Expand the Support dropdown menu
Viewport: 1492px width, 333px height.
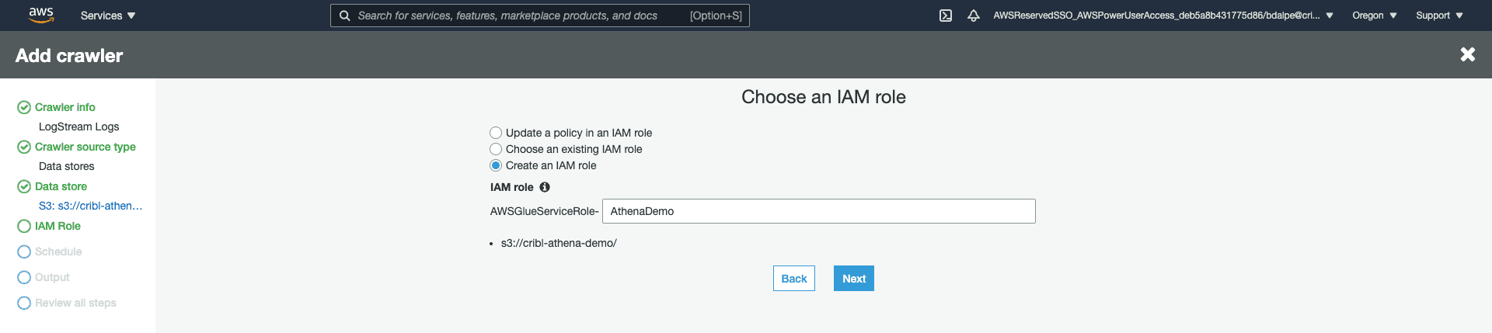pyautogui.click(x=1438, y=16)
